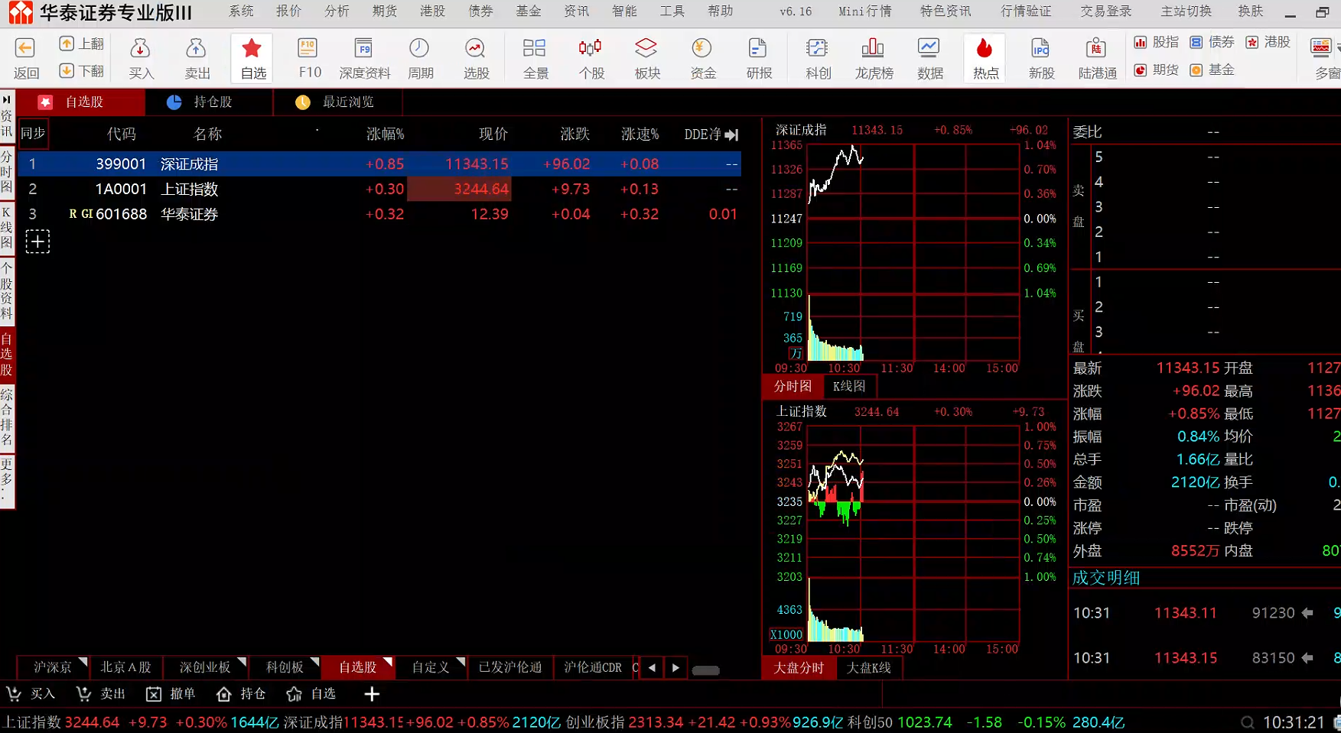Click the 交易登录 link
Viewport: 1341px width, 733px height.
click(1105, 11)
